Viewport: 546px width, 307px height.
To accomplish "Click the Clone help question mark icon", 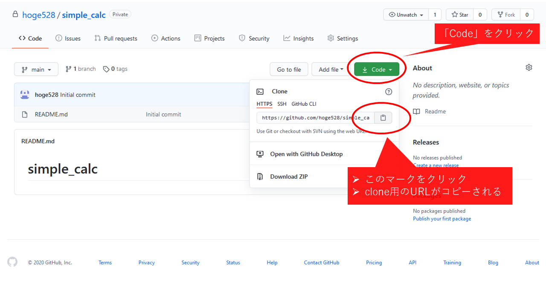I will click(x=388, y=92).
